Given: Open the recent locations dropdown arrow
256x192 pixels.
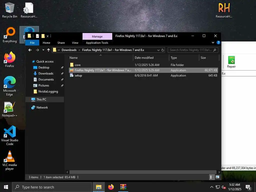Looking at the screenshot, I should click(43, 50).
